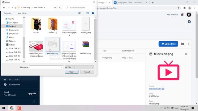Open Firebase Storage help icon
Screen dimensions: 198x111
click(189, 22)
